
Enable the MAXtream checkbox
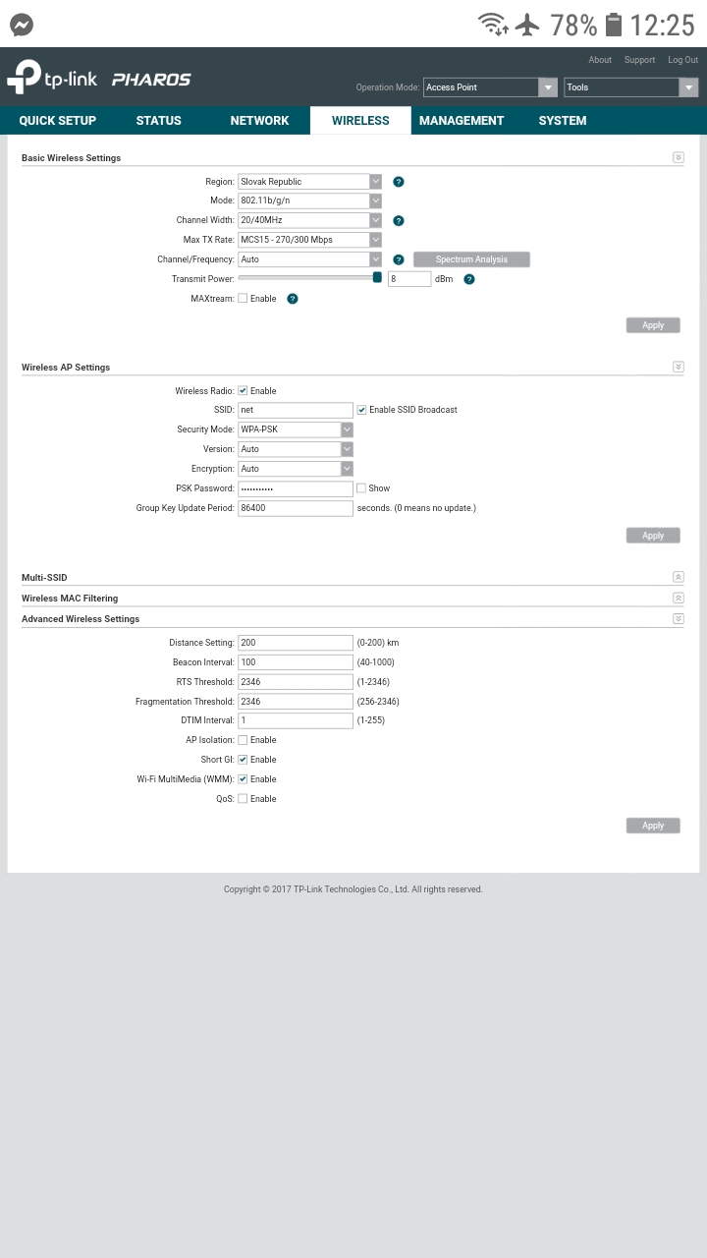click(243, 299)
